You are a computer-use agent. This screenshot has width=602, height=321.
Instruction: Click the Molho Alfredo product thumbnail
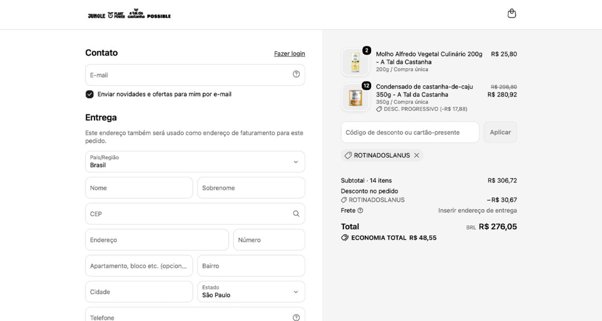point(355,62)
